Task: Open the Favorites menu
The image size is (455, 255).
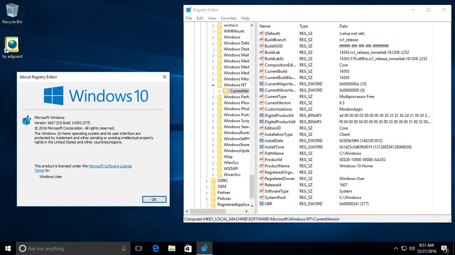Action: coord(228,18)
